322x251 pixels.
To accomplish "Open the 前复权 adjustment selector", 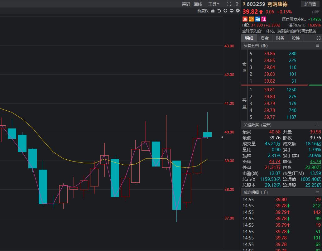I will 203,11.
